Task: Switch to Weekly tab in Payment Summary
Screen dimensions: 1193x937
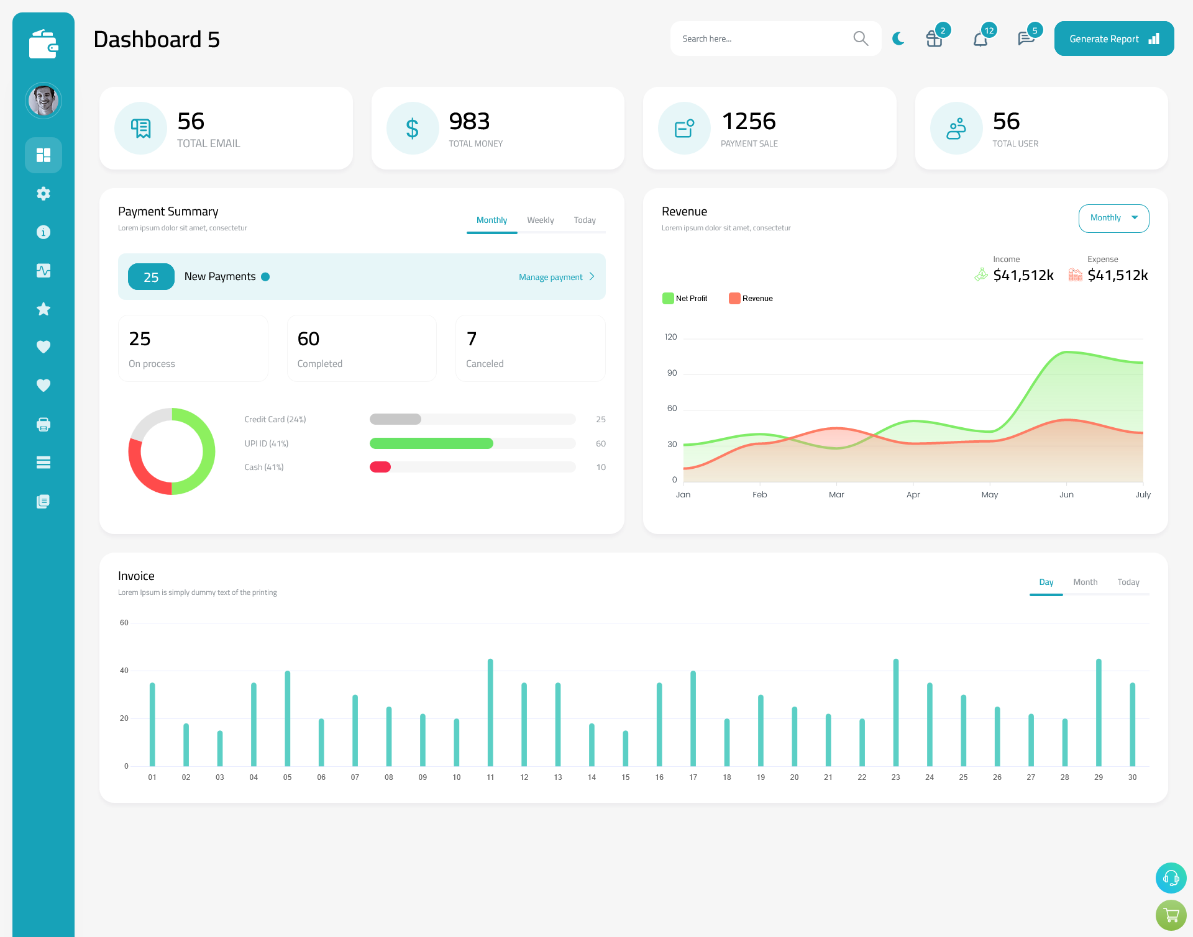Action: coord(539,220)
